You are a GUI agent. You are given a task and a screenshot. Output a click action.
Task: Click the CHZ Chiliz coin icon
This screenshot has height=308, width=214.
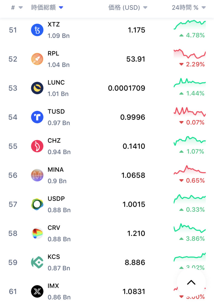click(x=37, y=146)
